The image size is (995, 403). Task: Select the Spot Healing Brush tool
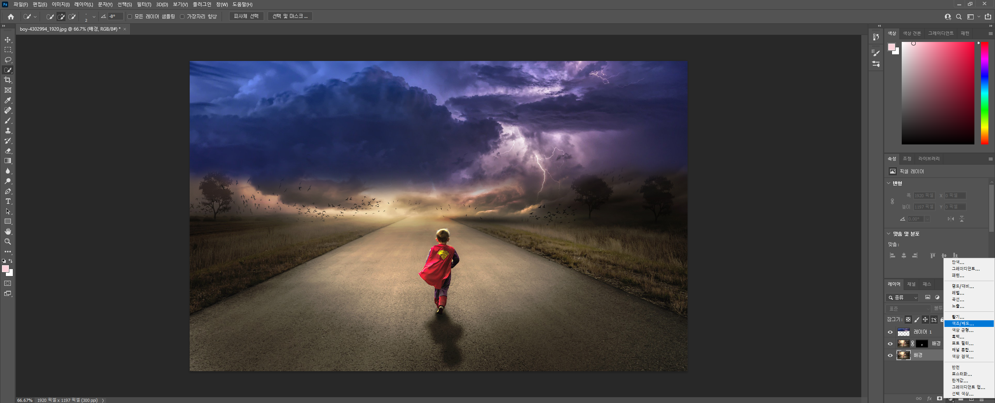pos(8,110)
